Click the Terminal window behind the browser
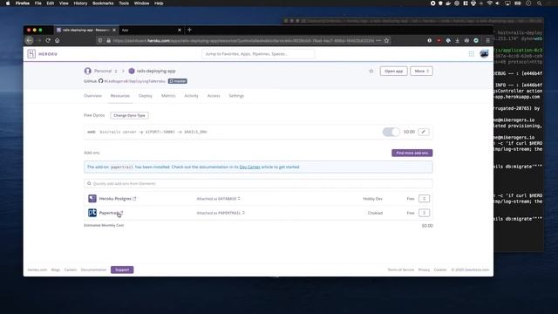The height and width of the screenshot is (314, 558). point(519,135)
